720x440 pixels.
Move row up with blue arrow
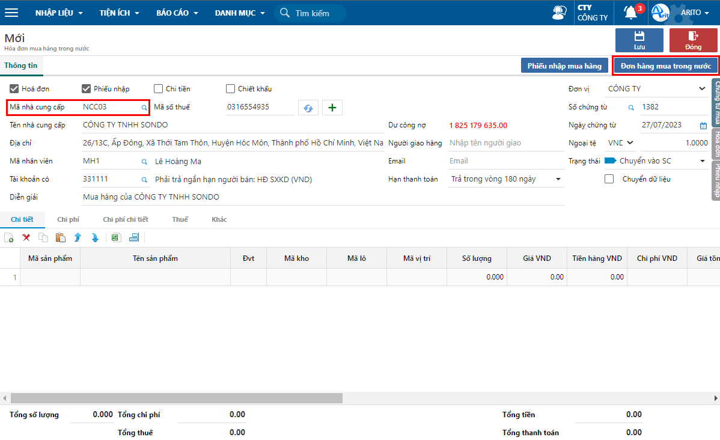pyautogui.click(x=78, y=237)
